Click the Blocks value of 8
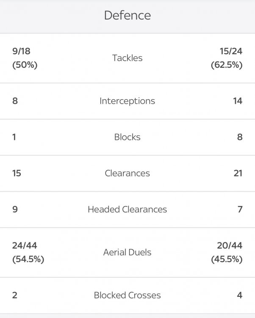 240,137
